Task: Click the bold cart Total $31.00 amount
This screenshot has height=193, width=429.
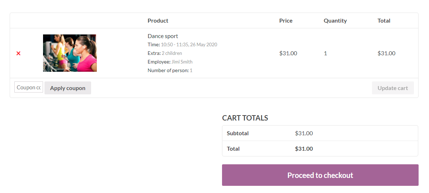Action: pyautogui.click(x=304, y=149)
